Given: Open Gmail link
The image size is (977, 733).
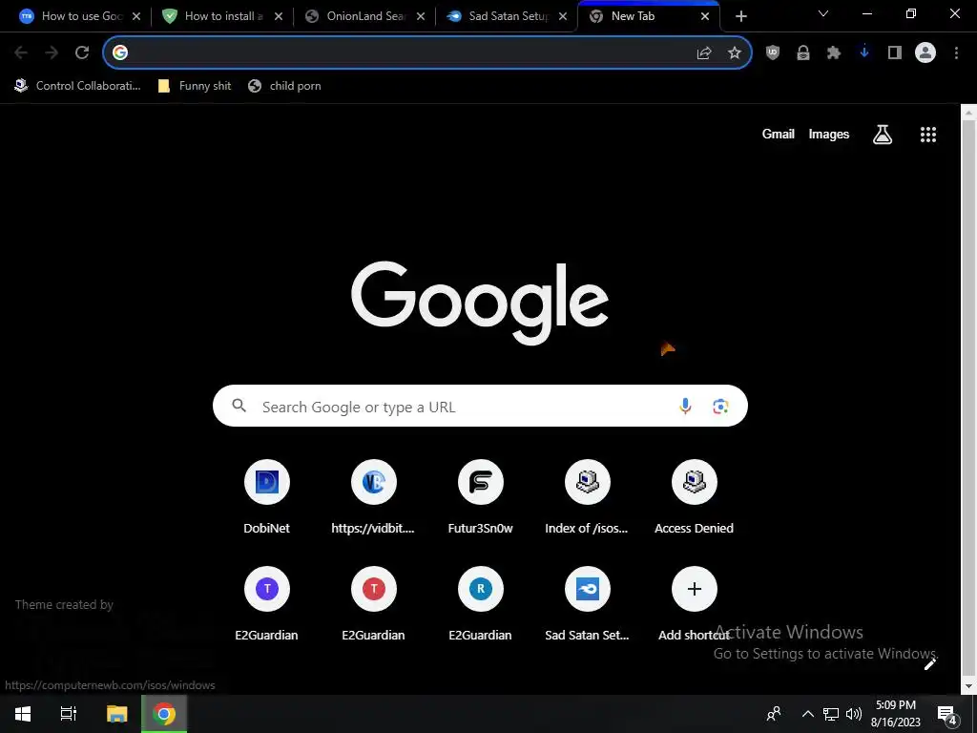Looking at the screenshot, I should pyautogui.click(x=779, y=134).
